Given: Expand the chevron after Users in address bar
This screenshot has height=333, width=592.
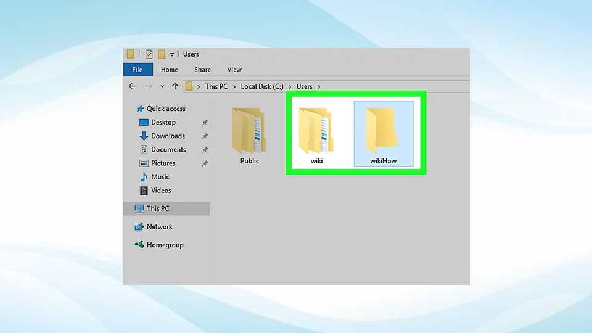Looking at the screenshot, I should point(318,87).
